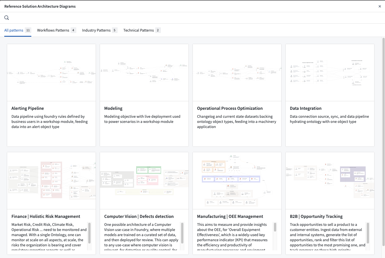Click the Technical Patterns count badge 2

click(158, 30)
